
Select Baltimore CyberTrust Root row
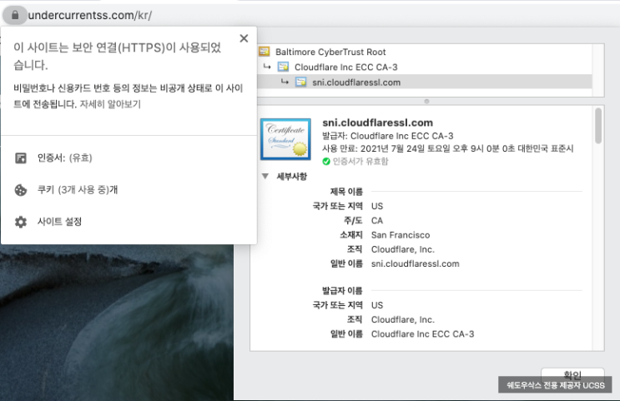(425, 52)
